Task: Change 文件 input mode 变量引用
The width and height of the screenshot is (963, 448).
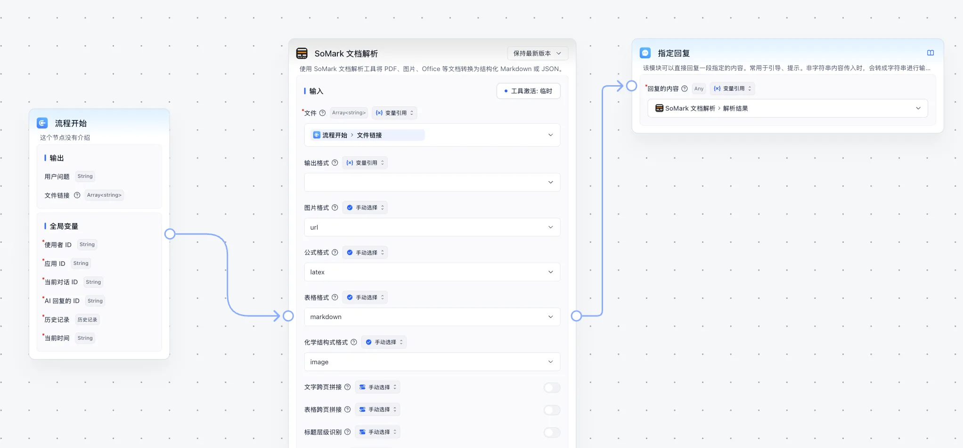Action: (394, 113)
